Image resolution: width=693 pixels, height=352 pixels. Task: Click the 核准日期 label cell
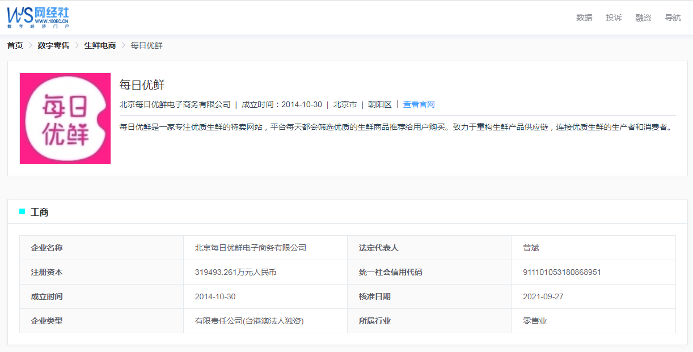[x=429, y=296]
